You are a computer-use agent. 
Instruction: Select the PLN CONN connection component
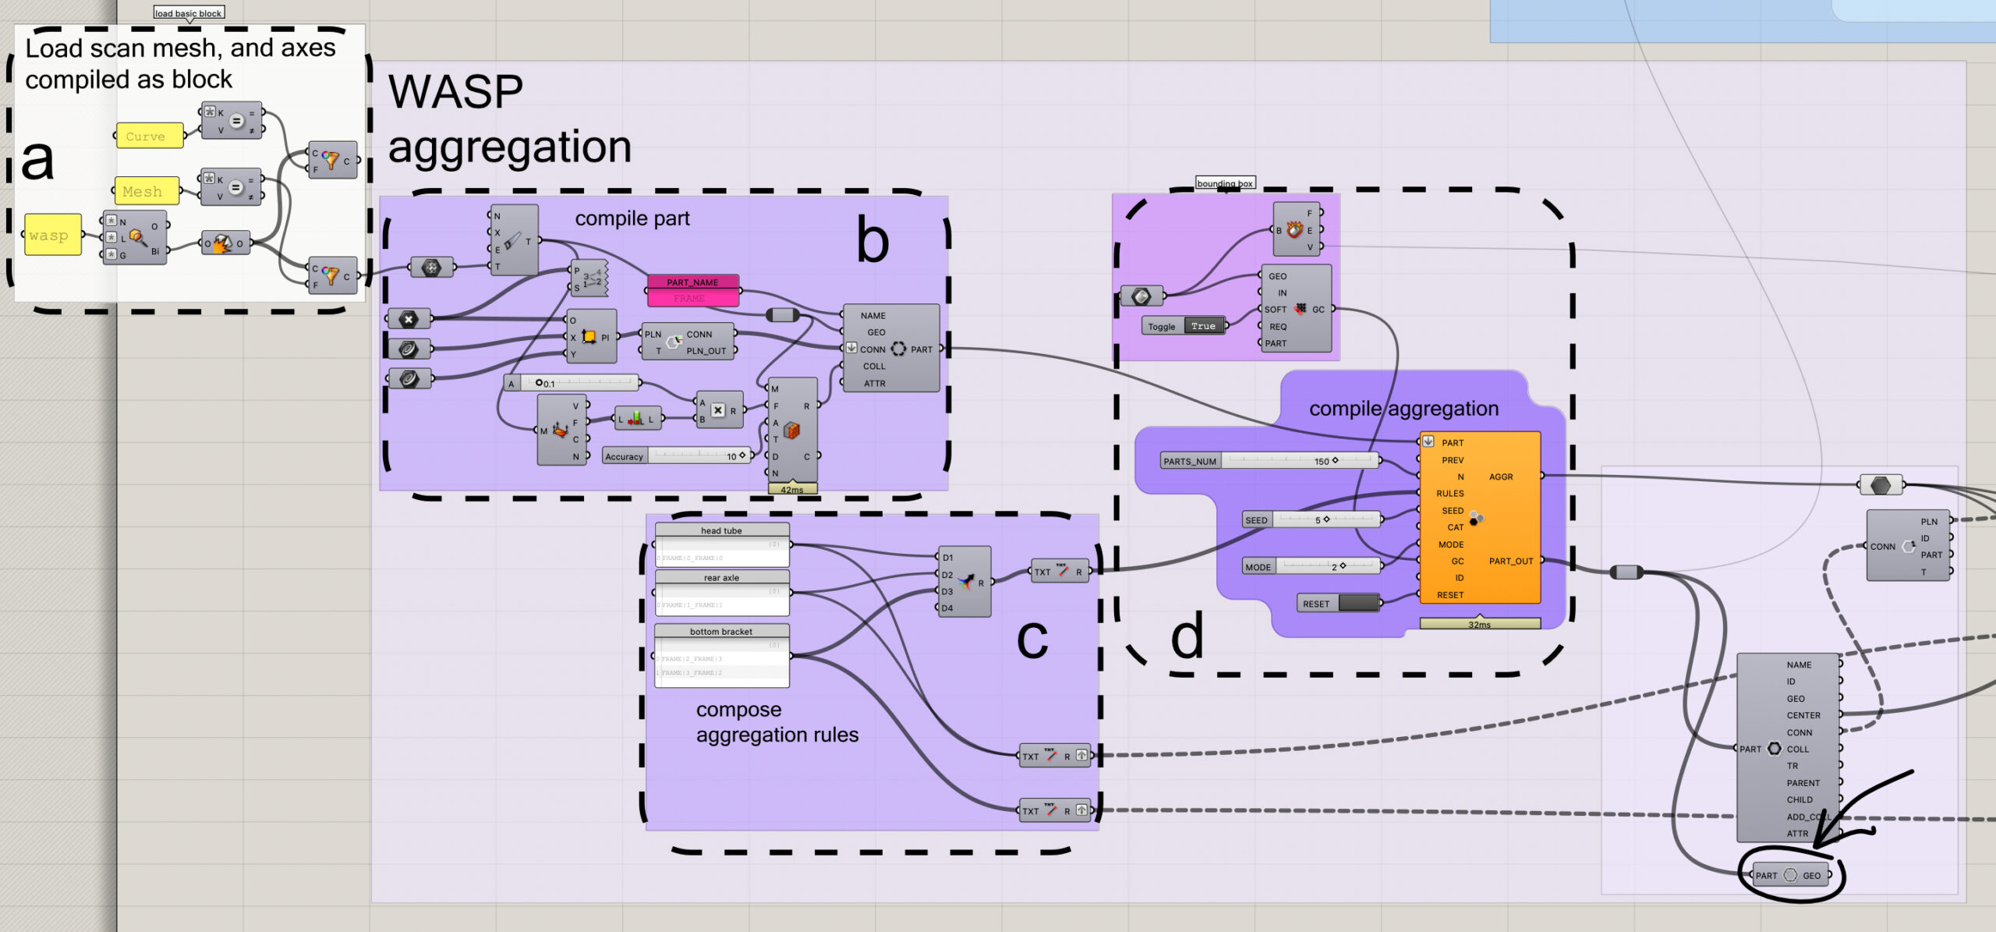(688, 342)
